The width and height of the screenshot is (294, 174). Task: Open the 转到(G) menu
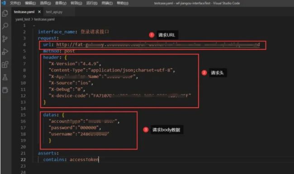76,3
